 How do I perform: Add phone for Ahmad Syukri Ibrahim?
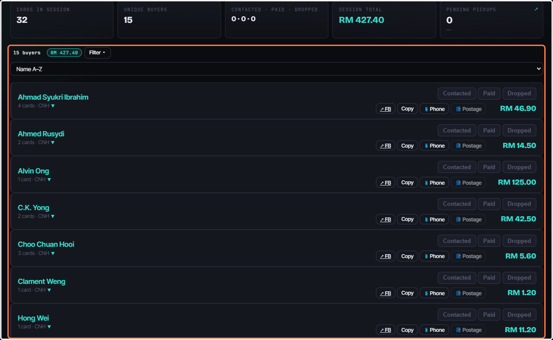[x=434, y=109]
